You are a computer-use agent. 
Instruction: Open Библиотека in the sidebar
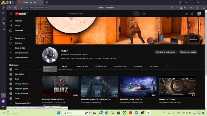pos(20,38)
